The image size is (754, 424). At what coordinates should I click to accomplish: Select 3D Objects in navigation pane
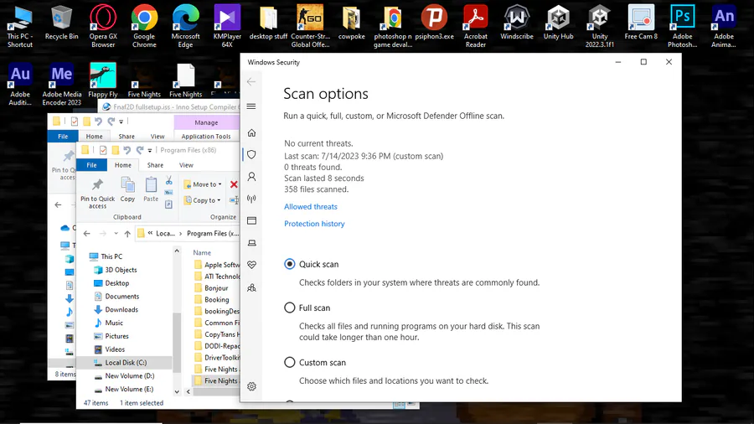coord(121,270)
